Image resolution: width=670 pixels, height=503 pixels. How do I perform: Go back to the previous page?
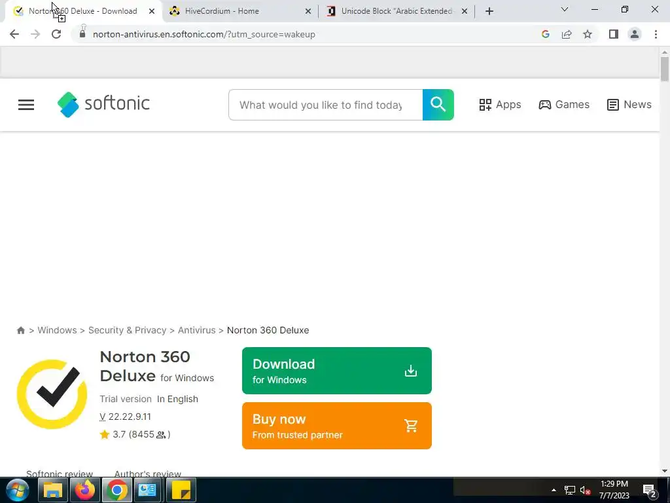pos(14,34)
